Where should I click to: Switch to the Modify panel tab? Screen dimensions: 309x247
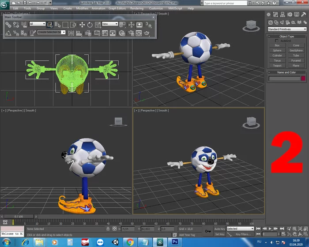(x=275, y=15)
